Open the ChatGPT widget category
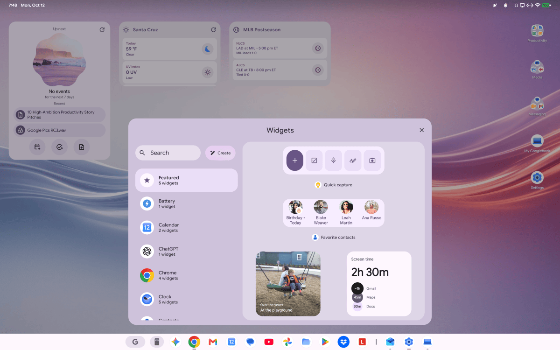This screenshot has width=560, height=350. coord(186,252)
